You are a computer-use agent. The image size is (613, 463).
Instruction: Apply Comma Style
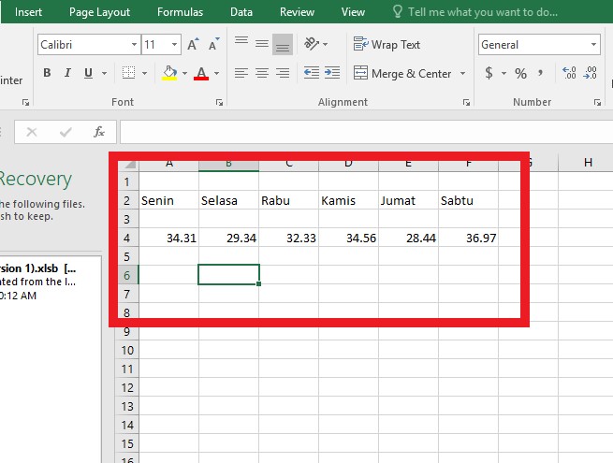[540, 73]
